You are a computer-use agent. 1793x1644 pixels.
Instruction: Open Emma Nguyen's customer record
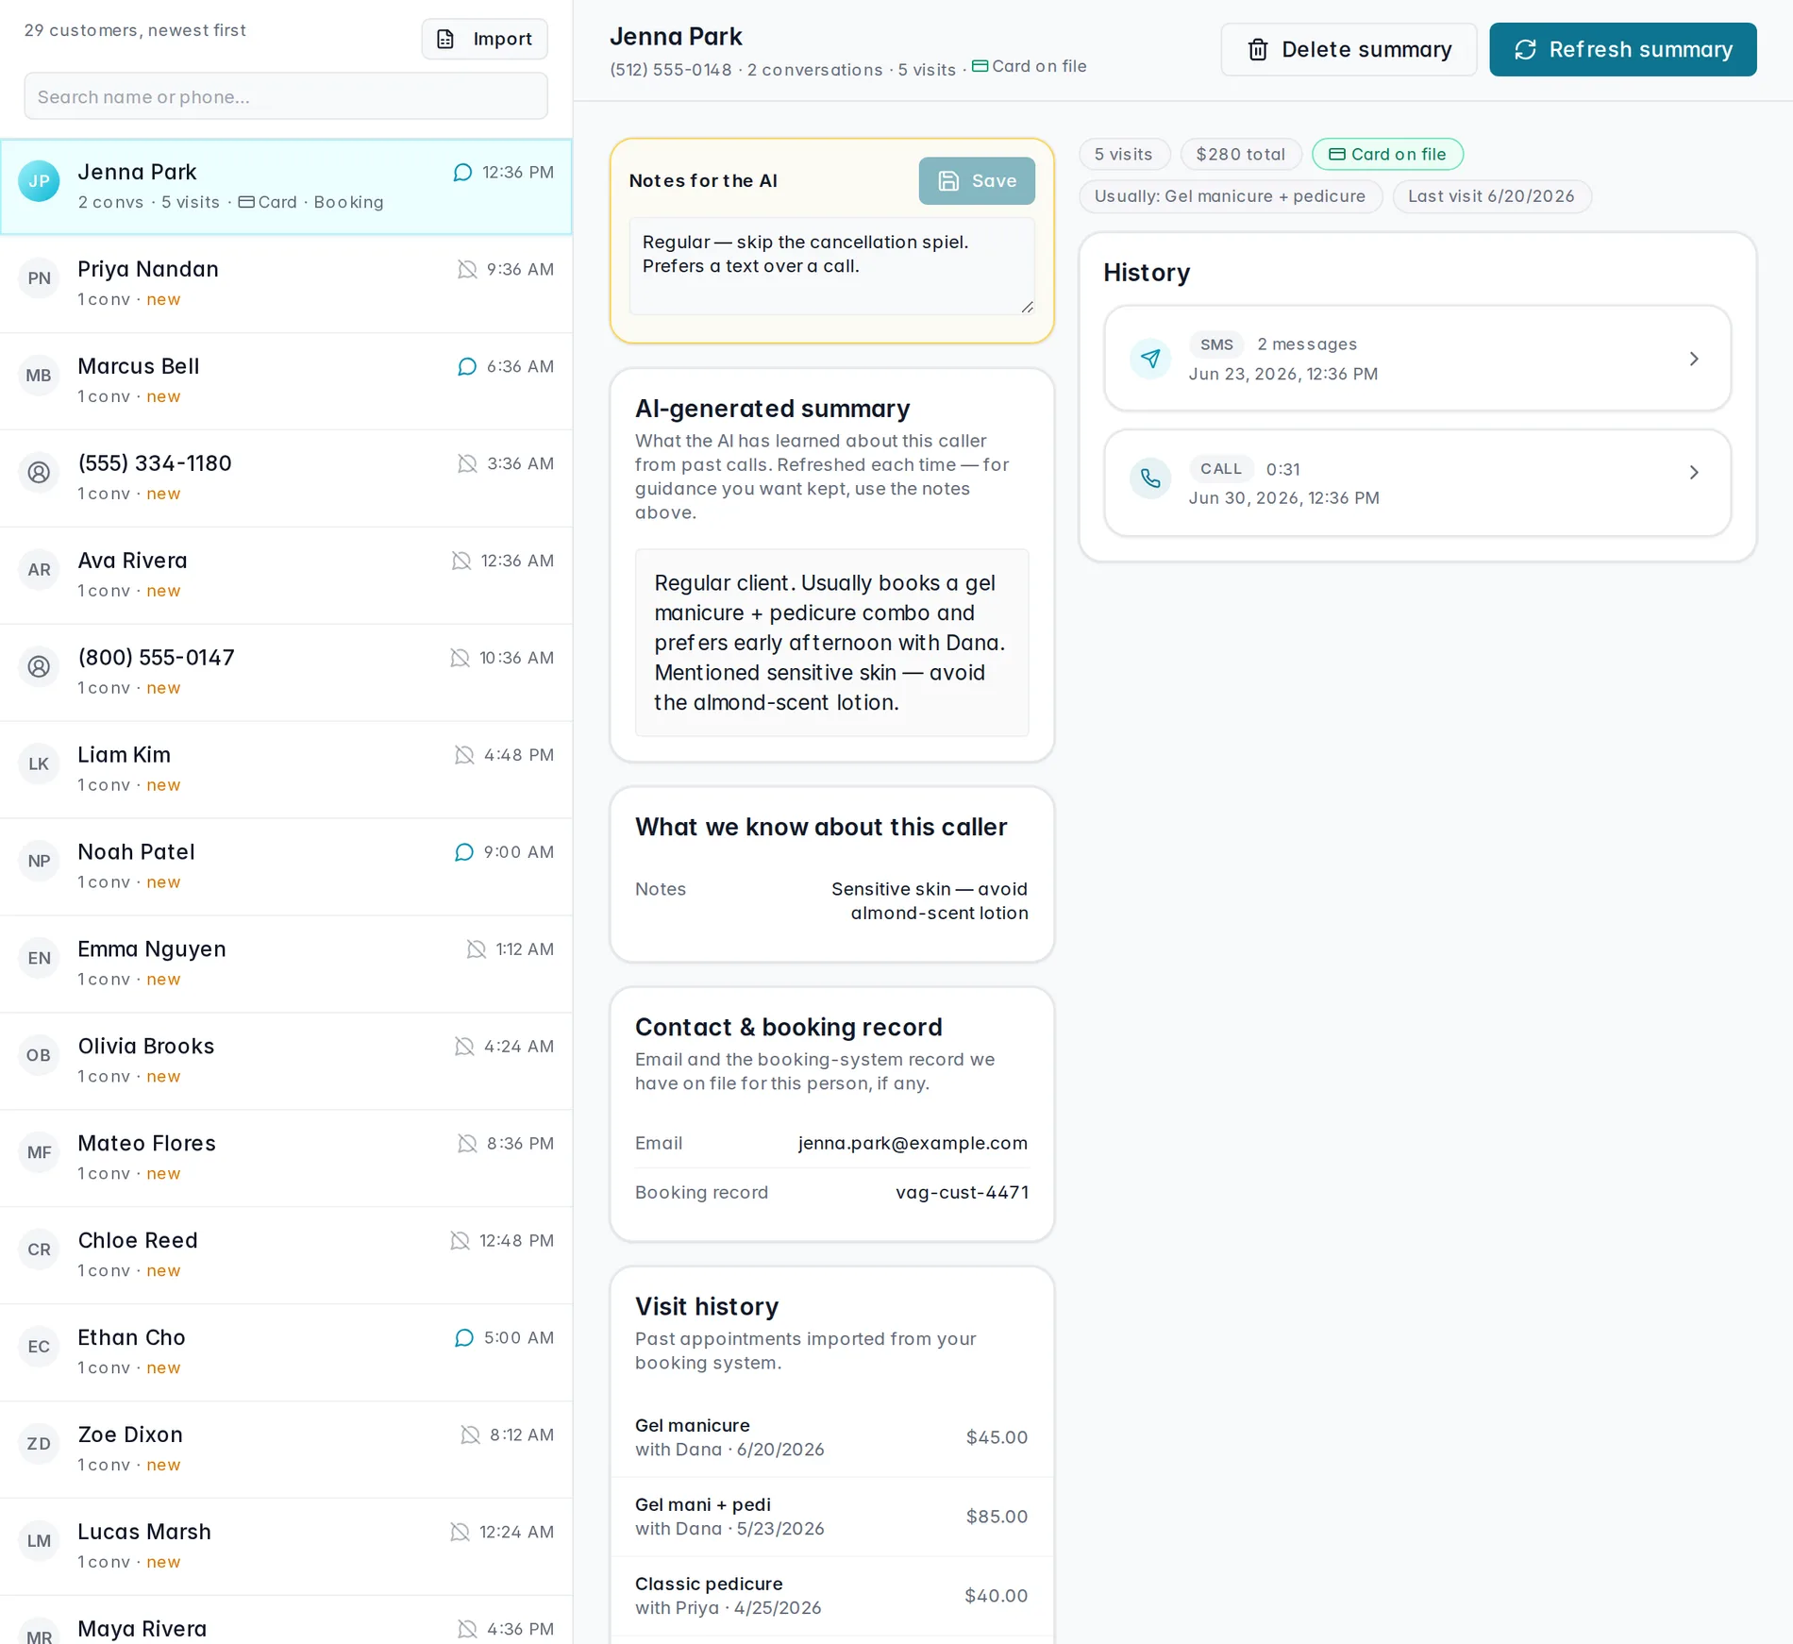[x=286, y=965]
